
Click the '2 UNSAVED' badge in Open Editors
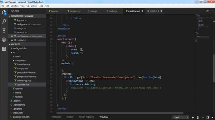29,16
